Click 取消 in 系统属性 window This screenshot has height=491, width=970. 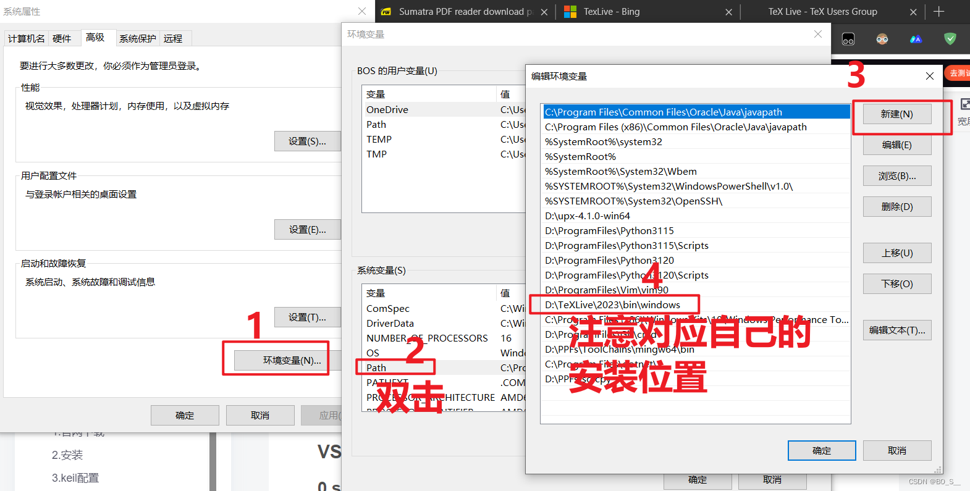260,416
